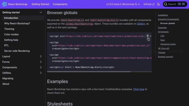Toggle dark mode with the moon icon
189x106 pixels.
tap(159, 4)
